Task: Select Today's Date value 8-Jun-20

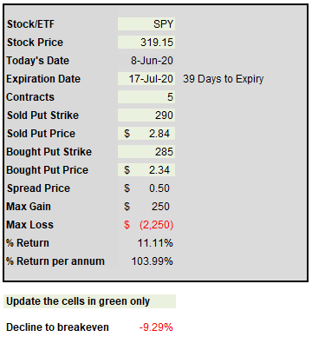Action: pyautogui.click(x=146, y=61)
